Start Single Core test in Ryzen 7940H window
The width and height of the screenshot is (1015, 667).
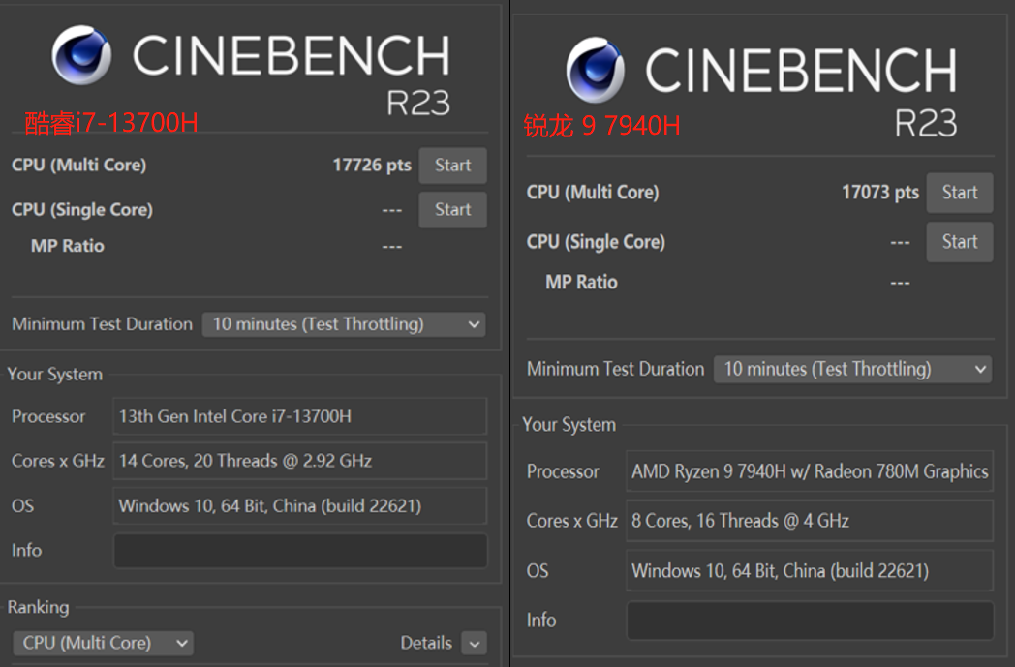[x=960, y=242]
